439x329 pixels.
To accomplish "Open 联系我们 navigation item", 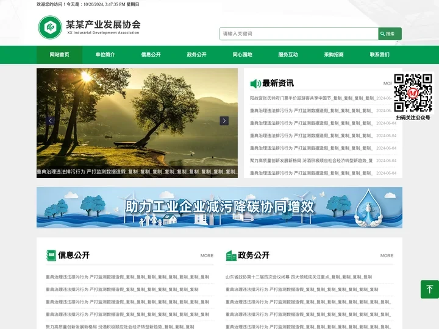I will (379, 55).
